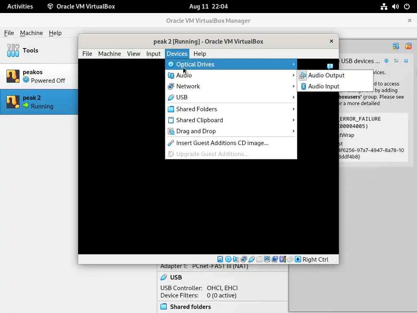Select the peak 2 Running machine

click(x=39, y=102)
